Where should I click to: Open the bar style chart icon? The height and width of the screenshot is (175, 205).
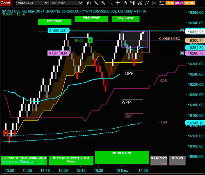tap(89, 3)
